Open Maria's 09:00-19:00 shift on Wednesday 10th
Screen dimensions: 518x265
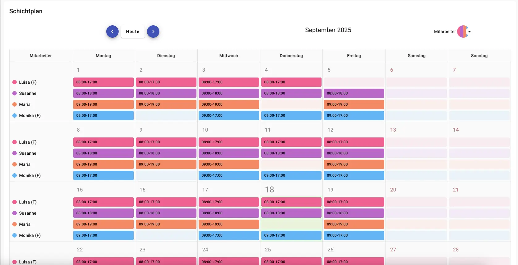pos(229,164)
